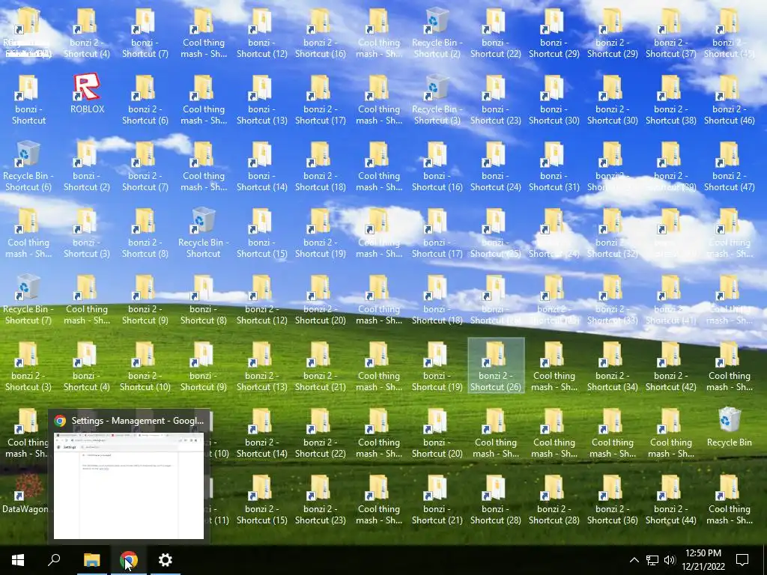The image size is (767, 575).
Task: Select bonzi - Shortcut (2) folder
Action: point(87,166)
